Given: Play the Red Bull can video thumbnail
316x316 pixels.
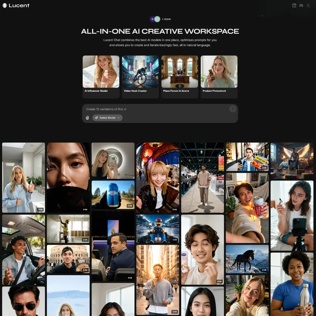Looking at the screenshot, I should point(113,195).
